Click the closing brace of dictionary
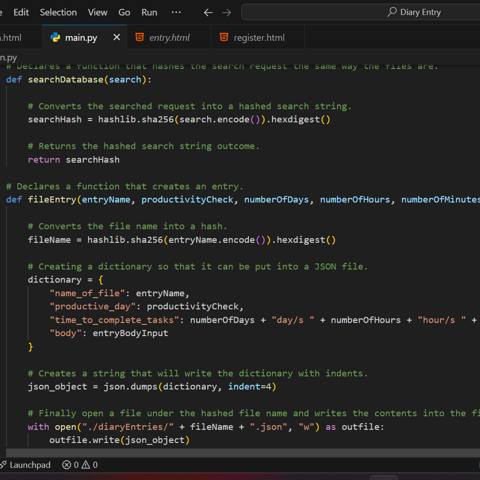The height and width of the screenshot is (480, 480). (x=30, y=347)
